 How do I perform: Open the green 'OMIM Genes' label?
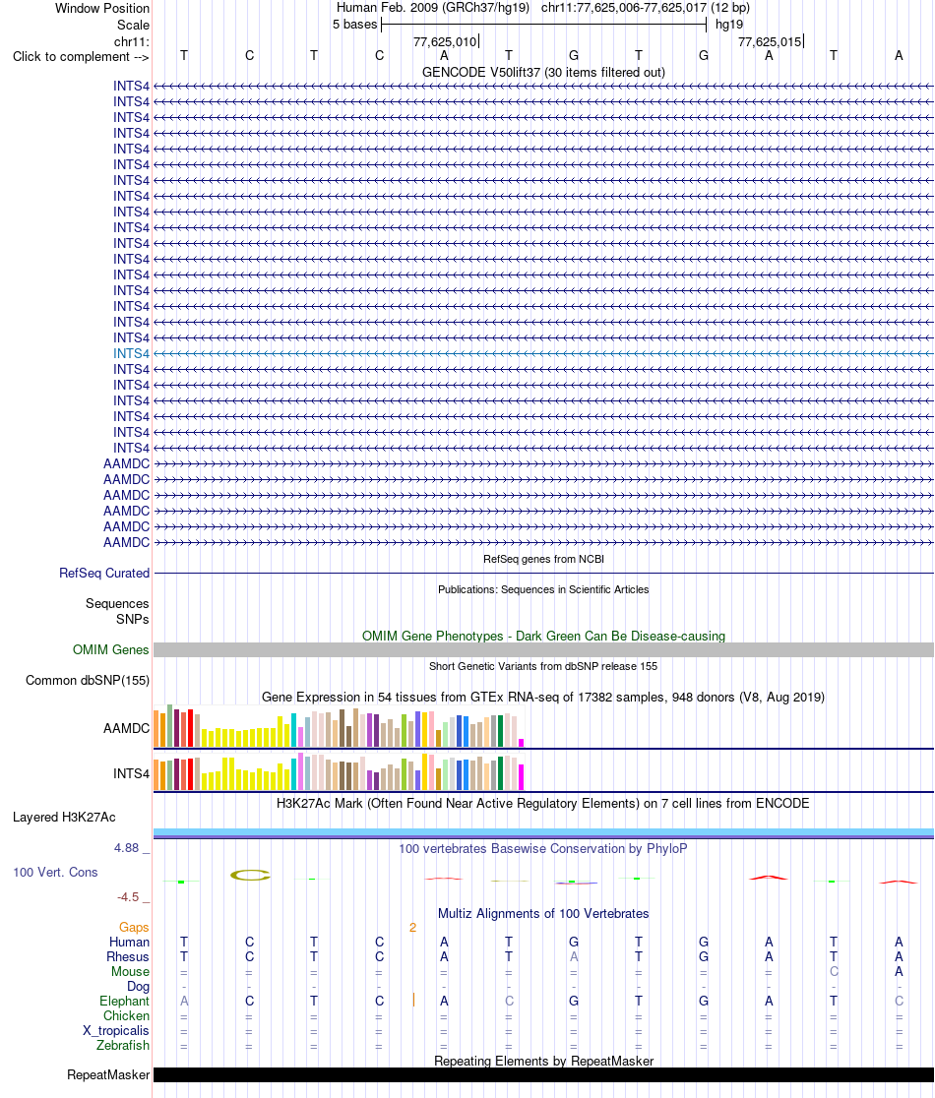(110, 649)
